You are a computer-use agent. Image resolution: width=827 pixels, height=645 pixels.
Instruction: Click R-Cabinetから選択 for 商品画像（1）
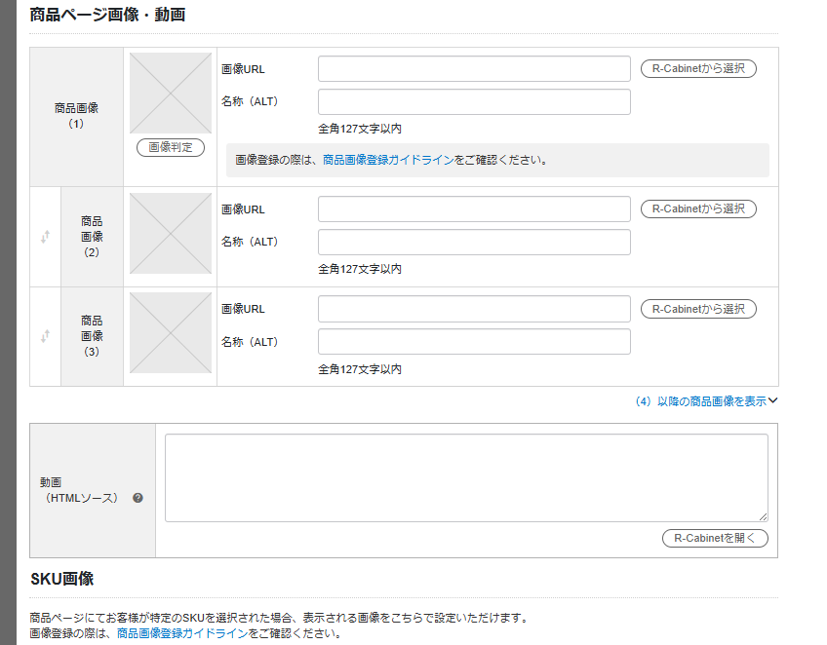[698, 68]
